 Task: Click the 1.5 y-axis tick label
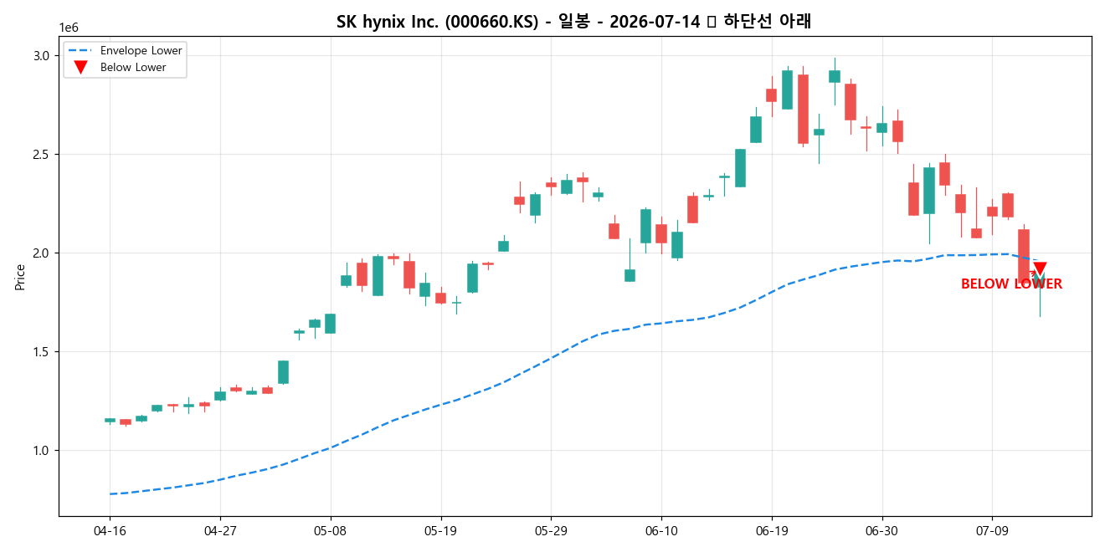tap(43, 352)
